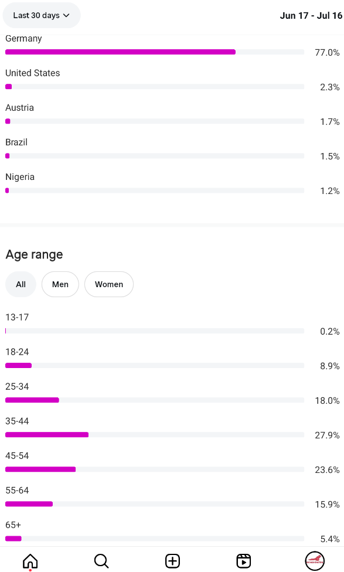Click the Nigeria 1.2% bar
Viewport: 344px width, 572px height.
click(155, 191)
